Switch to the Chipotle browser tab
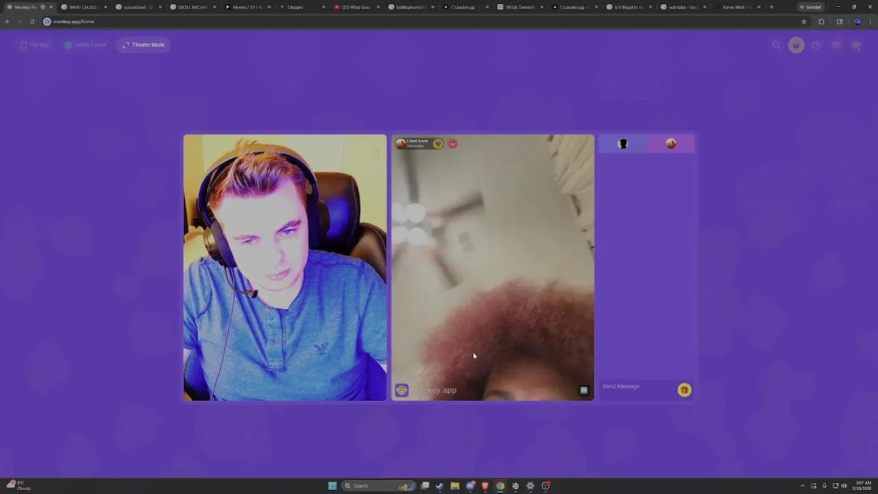The height and width of the screenshot is (494, 878). (300, 7)
